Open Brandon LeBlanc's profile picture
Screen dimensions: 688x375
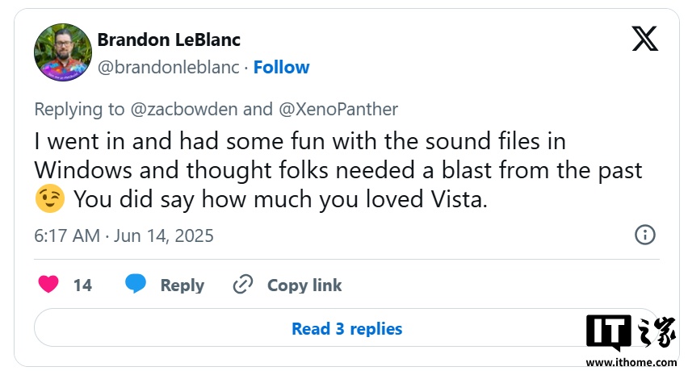(x=61, y=52)
